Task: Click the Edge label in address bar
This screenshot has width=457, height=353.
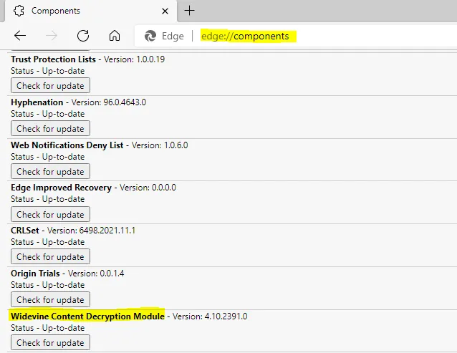Action: 173,36
